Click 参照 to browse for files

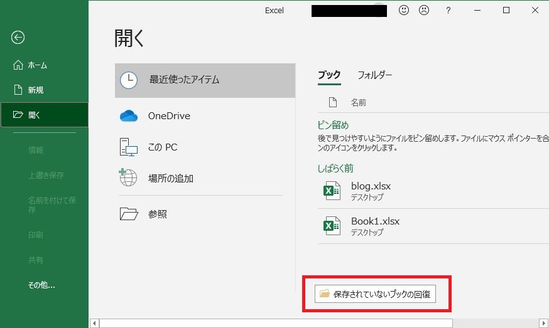[205, 214]
